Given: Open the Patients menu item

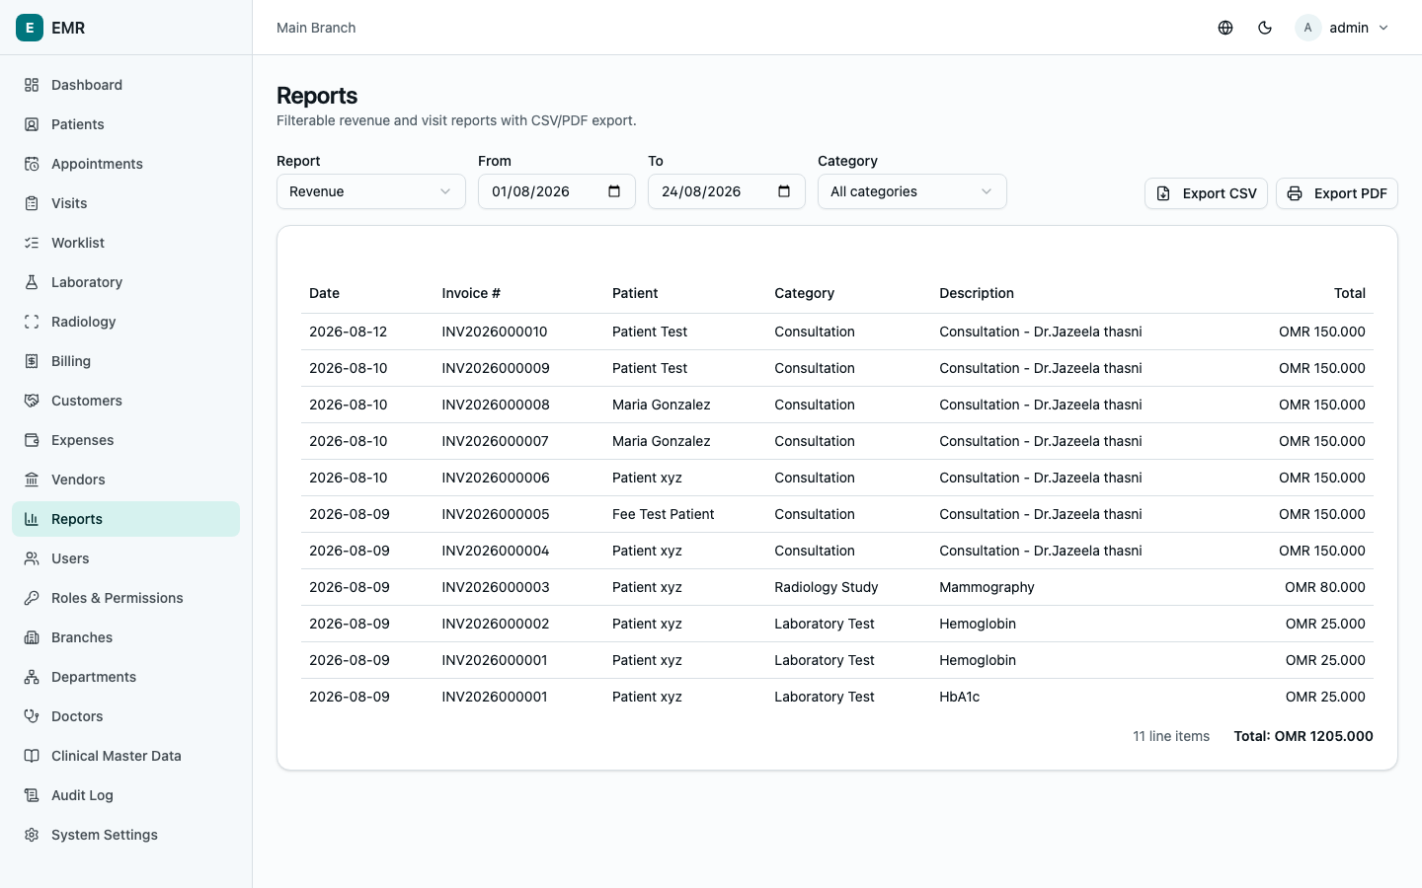Looking at the screenshot, I should [x=126, y=124].
